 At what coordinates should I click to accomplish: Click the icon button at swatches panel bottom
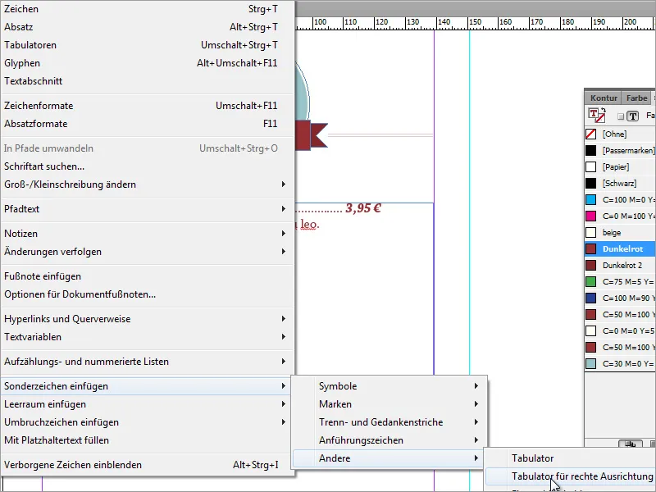coord(630,444)
